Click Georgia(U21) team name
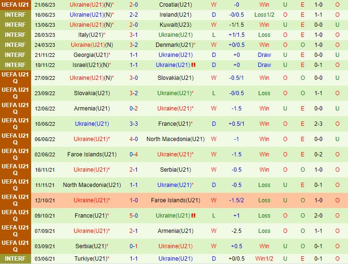Viewport: 348px width, 264px height. tap(91, 55)
